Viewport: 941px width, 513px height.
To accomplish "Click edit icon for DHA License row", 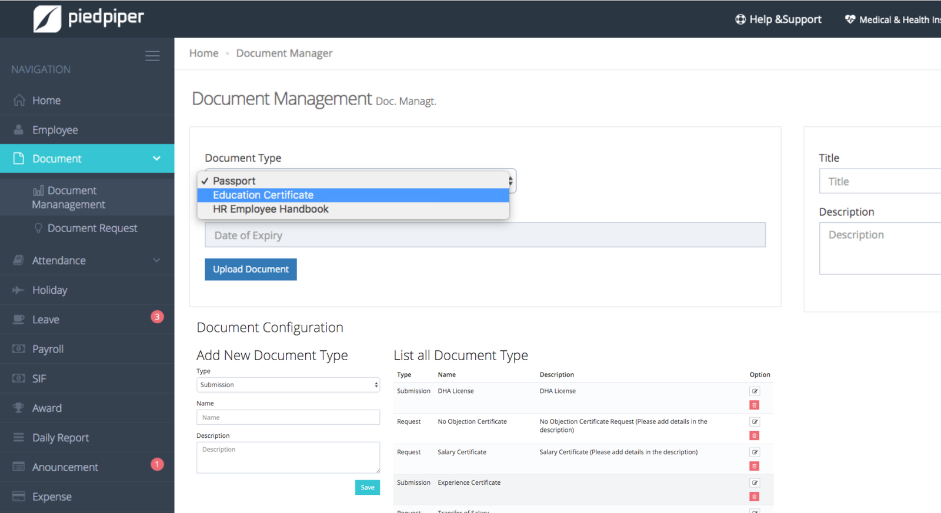I will coord(755,391).
